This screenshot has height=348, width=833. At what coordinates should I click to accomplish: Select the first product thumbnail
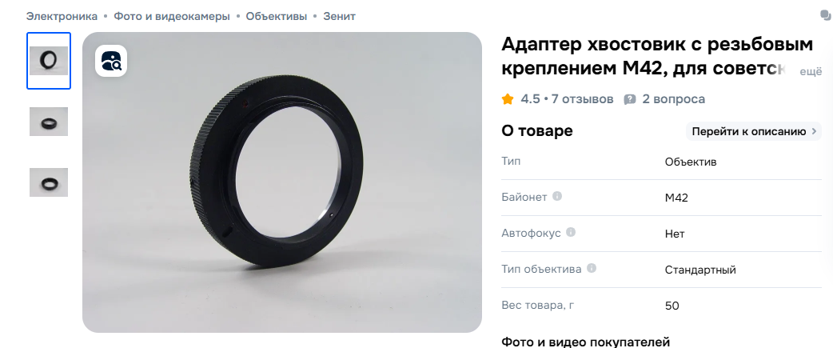point(49,61)
